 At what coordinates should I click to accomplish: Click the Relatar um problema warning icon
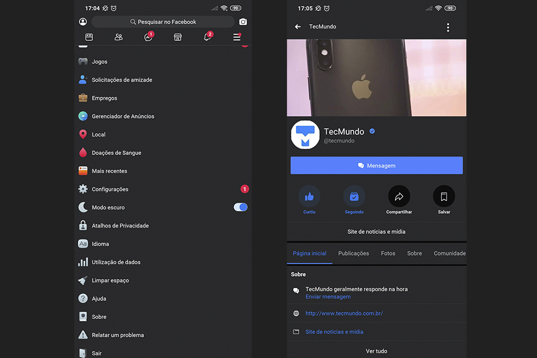click(83, 335)
